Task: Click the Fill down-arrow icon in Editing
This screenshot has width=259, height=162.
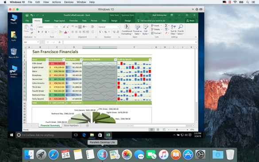Action: tap(166, 29)
